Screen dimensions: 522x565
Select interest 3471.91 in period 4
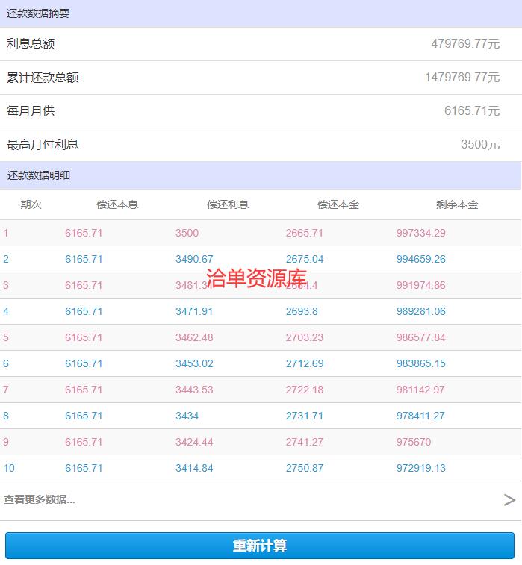(194, 311)
